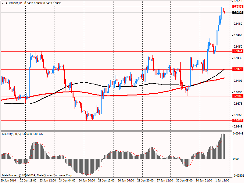This screenshot has width=244, height=183.
Task: Click the 24 Jun 20:00 time label
Action: coord(87,181)
